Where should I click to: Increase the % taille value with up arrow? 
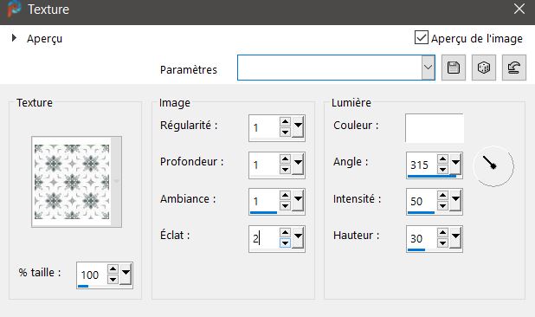tap(113, 269)
